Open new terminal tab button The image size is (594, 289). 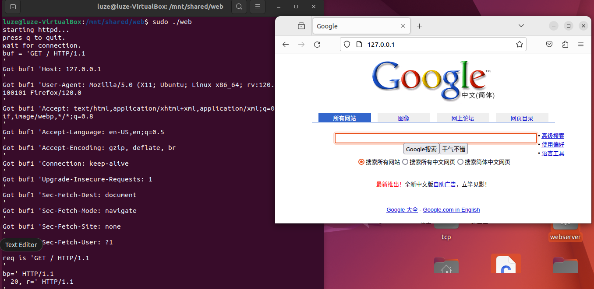click(13, 7)
